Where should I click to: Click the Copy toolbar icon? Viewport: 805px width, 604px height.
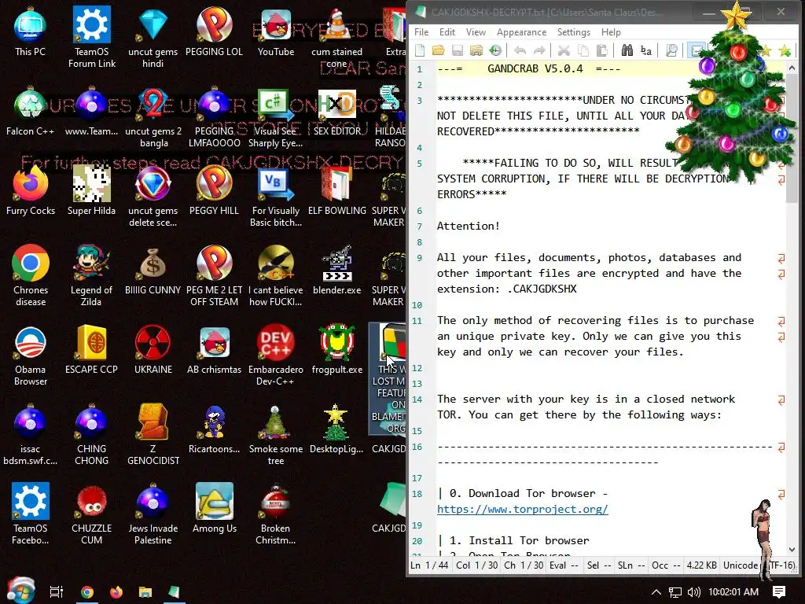pyautogui.click(x=583, y=50)
